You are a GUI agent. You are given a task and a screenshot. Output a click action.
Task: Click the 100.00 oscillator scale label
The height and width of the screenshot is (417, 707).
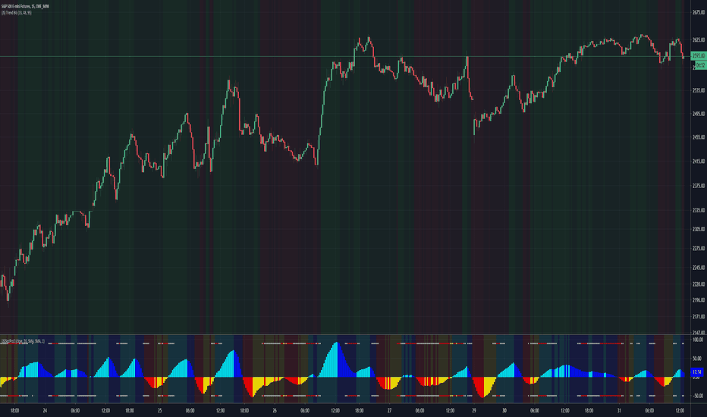click(698, 340)
